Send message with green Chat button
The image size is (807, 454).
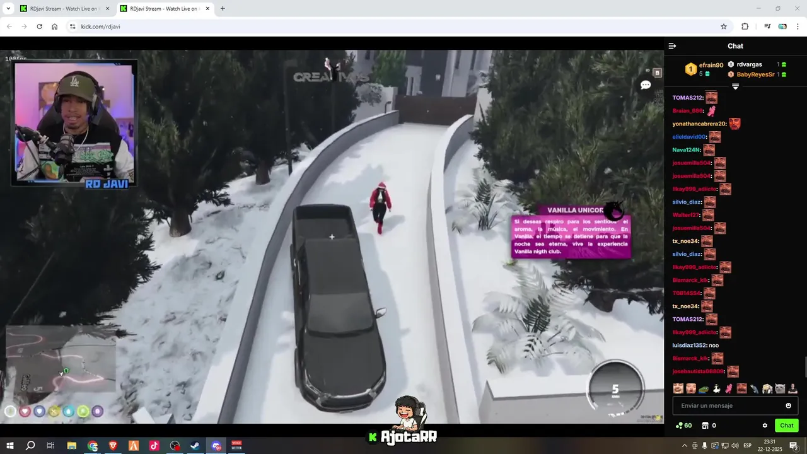tap(786, 426)
